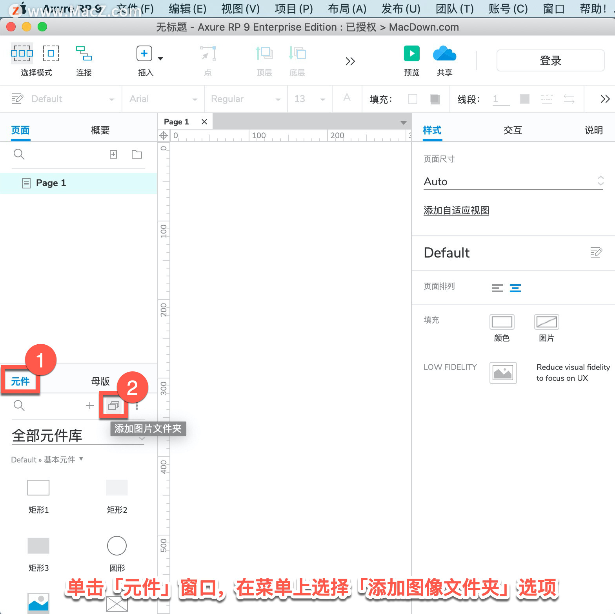Select the contained selection mode icon

[x=51, y=53]
